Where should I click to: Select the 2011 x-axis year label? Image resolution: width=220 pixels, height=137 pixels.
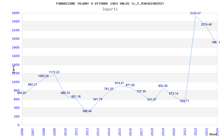click(76, 132)
